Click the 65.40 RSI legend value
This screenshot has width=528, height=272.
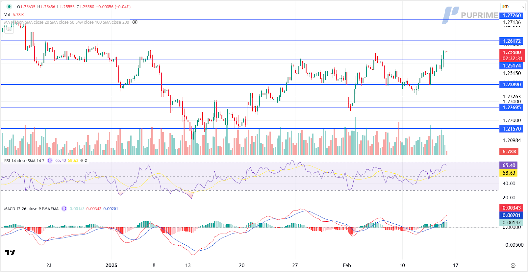click(60, 161)
